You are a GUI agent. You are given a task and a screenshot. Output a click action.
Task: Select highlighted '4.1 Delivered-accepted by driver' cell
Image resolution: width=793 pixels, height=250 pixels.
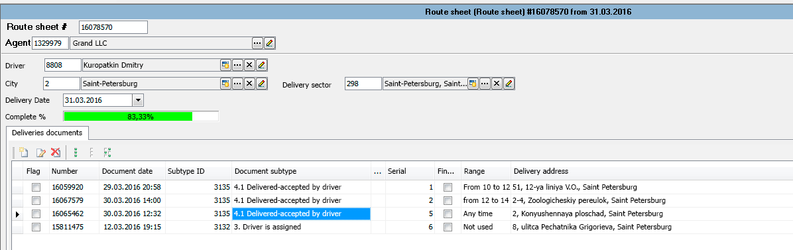302,214
